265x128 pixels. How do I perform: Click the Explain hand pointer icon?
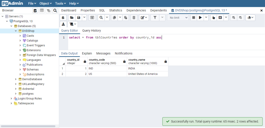click(x=214, y=18)
